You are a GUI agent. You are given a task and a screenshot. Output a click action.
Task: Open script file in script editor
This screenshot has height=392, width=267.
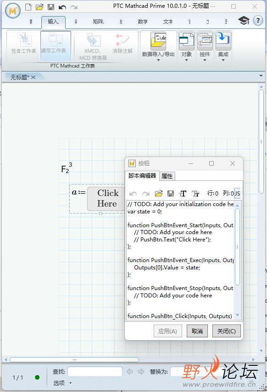(x=159, y=193)
